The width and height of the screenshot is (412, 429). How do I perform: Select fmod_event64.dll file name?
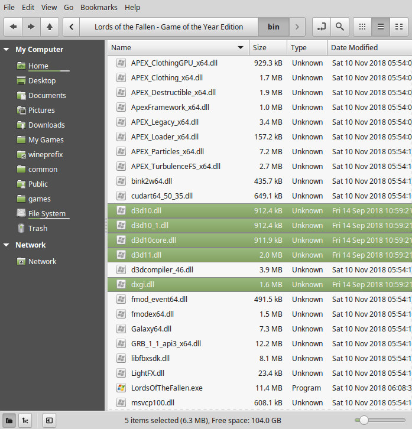(x=159, y=300)
